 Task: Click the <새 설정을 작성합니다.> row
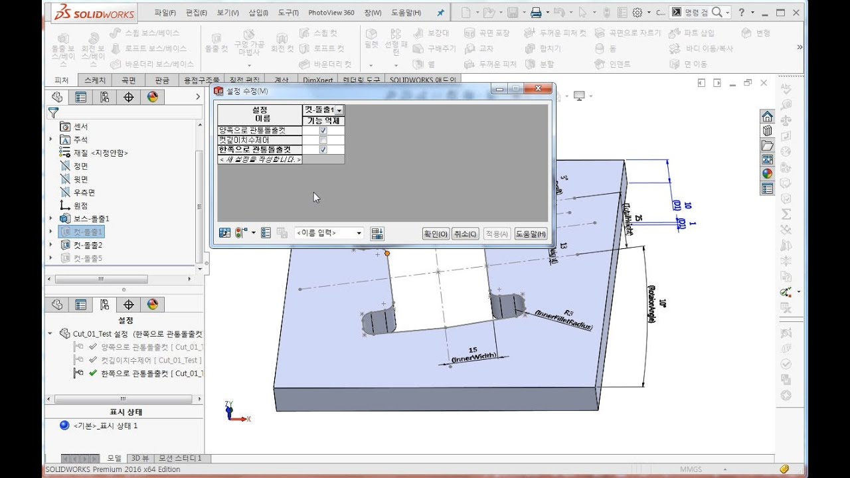coord(260,159)
